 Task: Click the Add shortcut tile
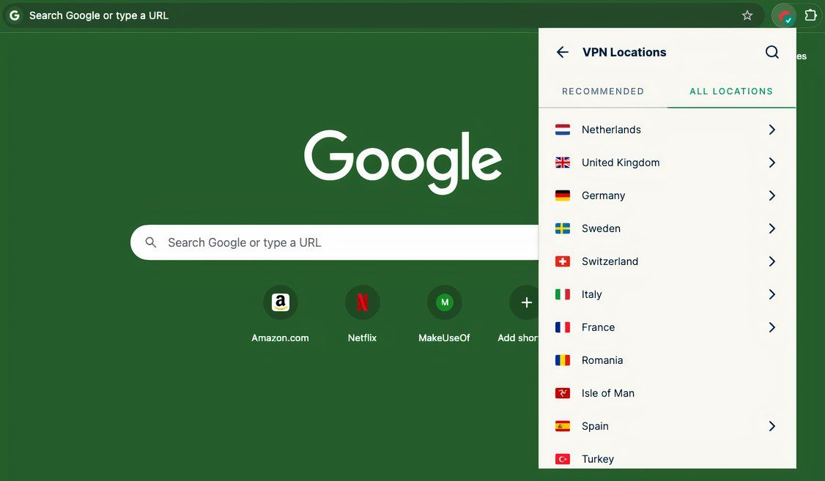click(525, 302)
